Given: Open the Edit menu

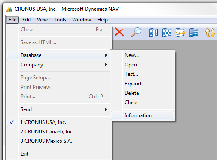Looking at the screenshot, I should [27, 20].
